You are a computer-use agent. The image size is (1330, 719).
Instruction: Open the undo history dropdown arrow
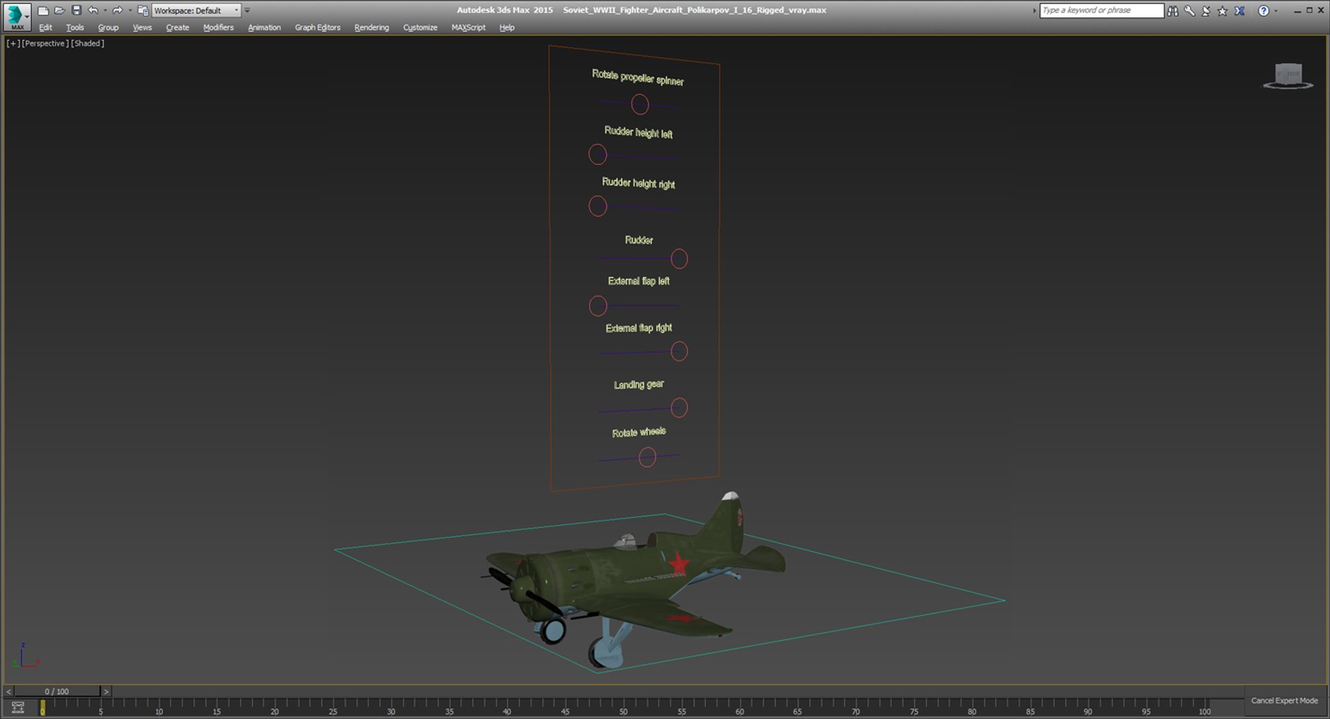[105, 10]
